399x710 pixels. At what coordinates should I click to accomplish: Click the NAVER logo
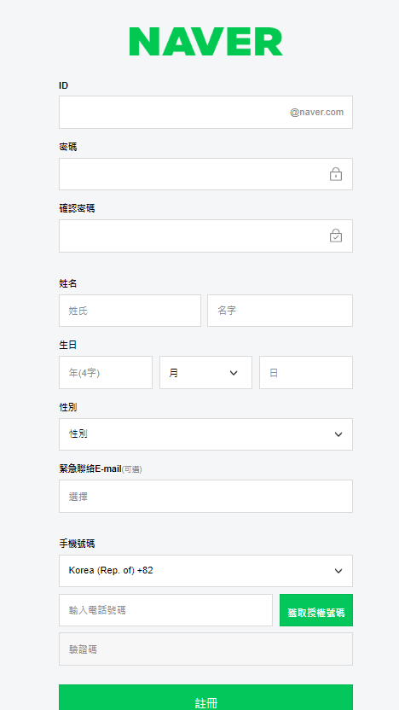tap(205, 41)
